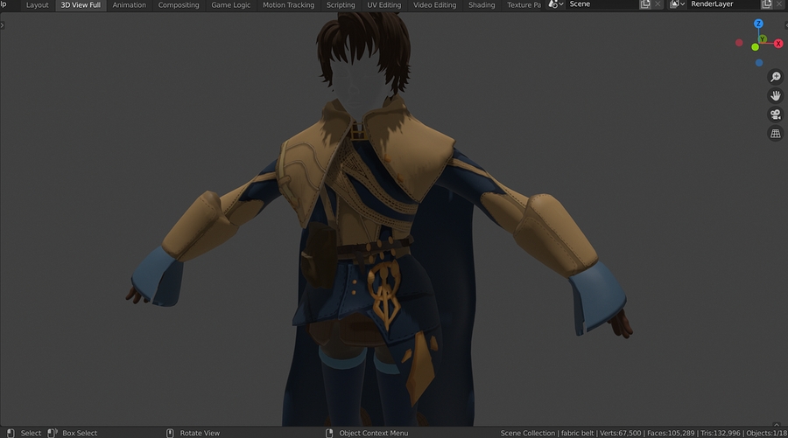Click the zoom view magnifier icon
Screen dimensions: 788x438
(775, 77)
